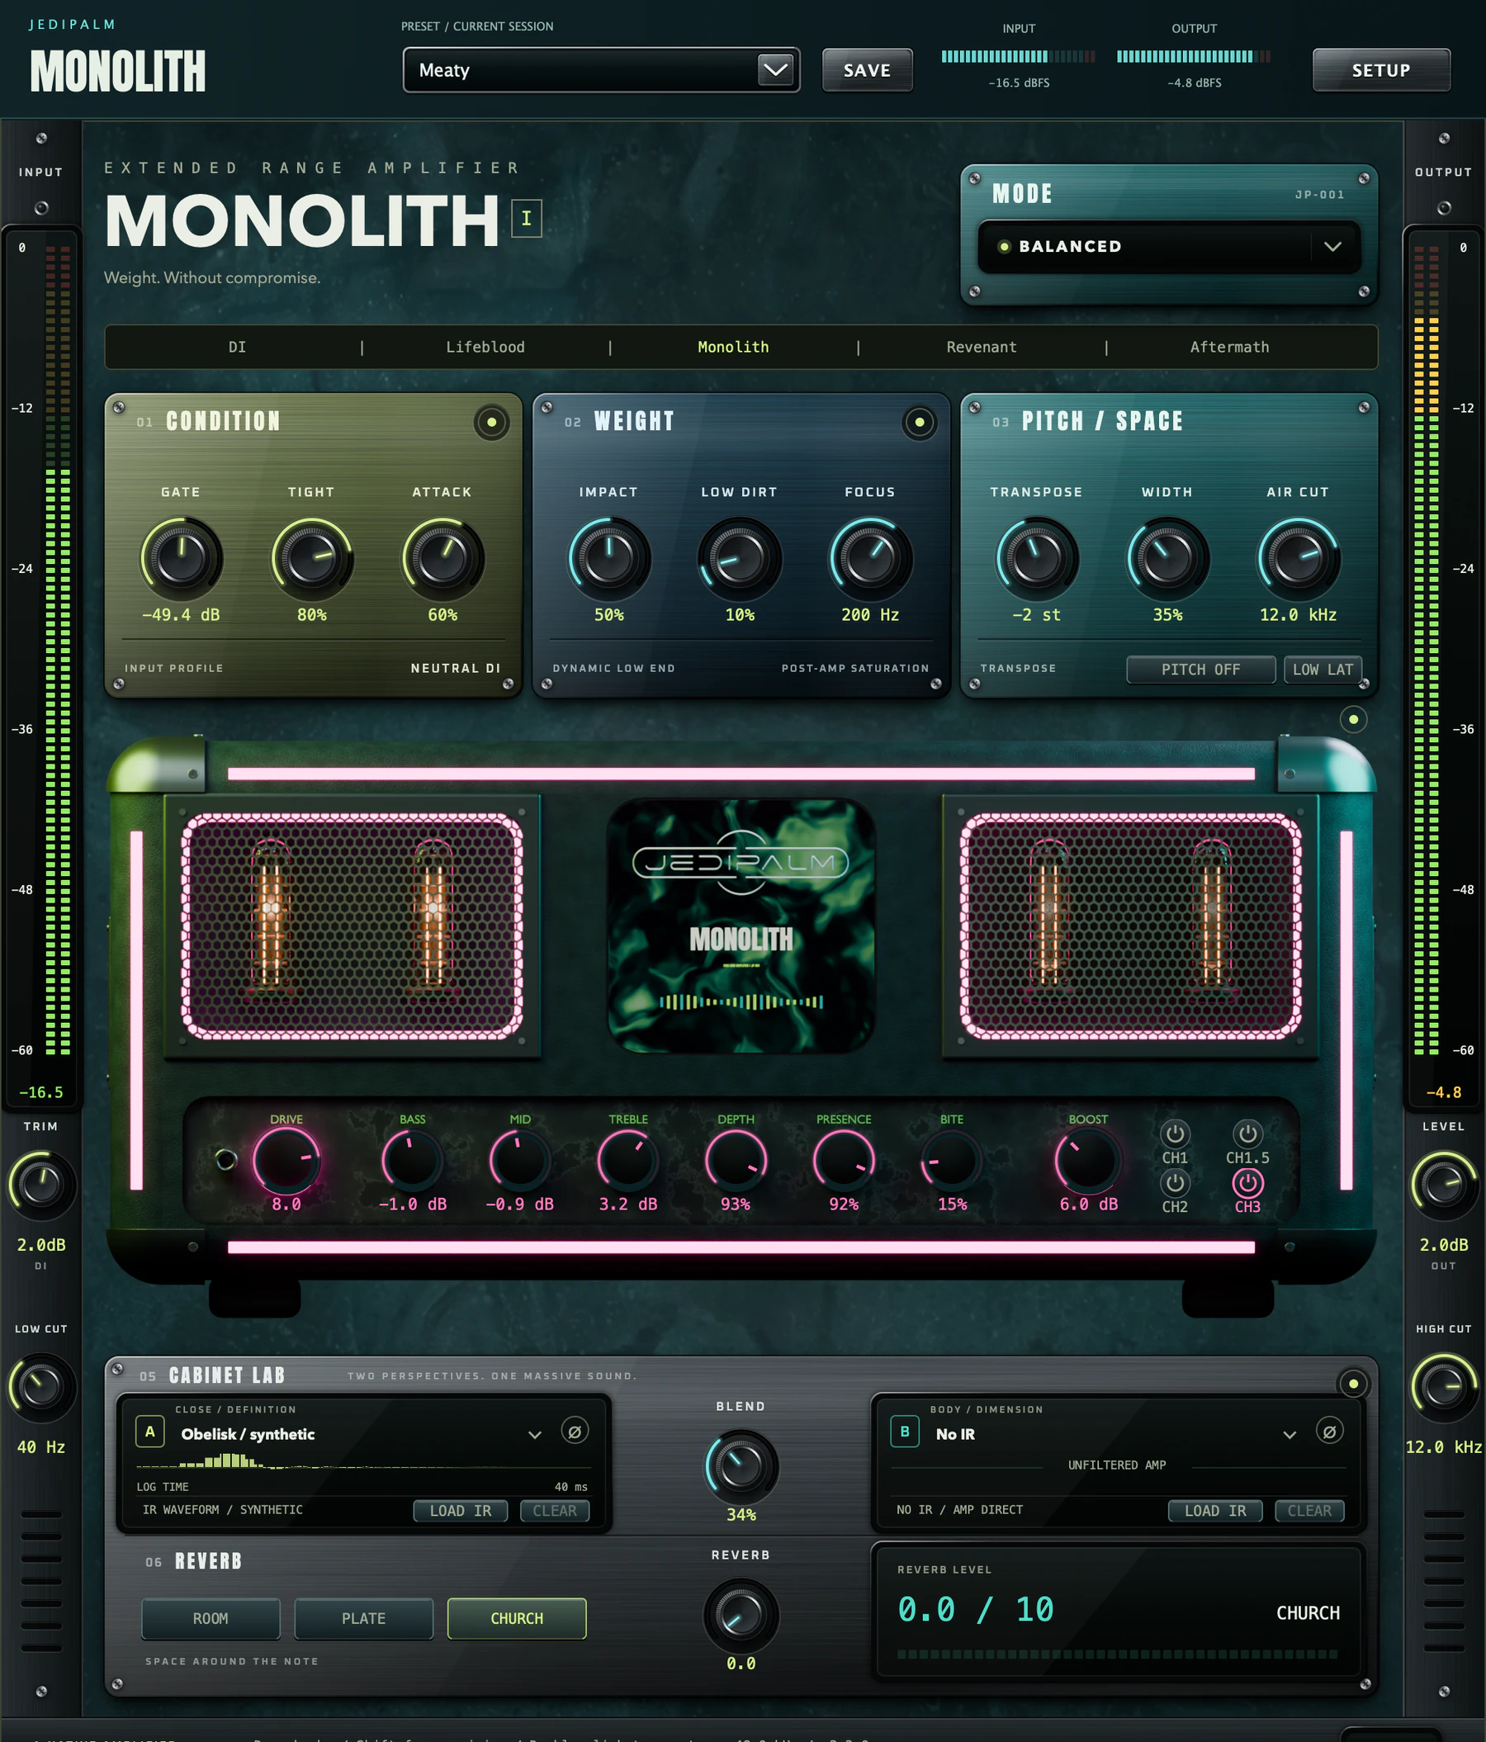This screenshot has width=1486, height=1742.
Task: Click the lit CH3 channel power icon
Action: coord(1247,1183)
